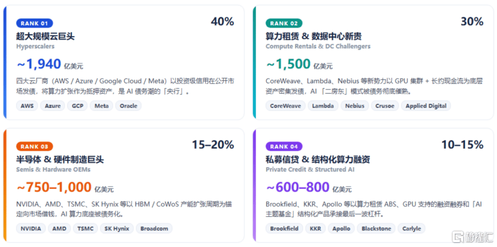Click the title 算力租赁 & 数据中心新贵
497x247 pixels.
tap(314, 36)
